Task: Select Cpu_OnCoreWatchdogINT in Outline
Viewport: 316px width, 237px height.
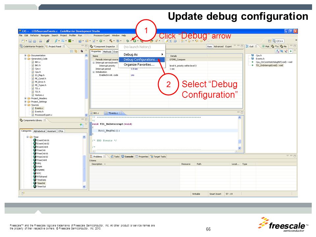Action: point(274,62)
